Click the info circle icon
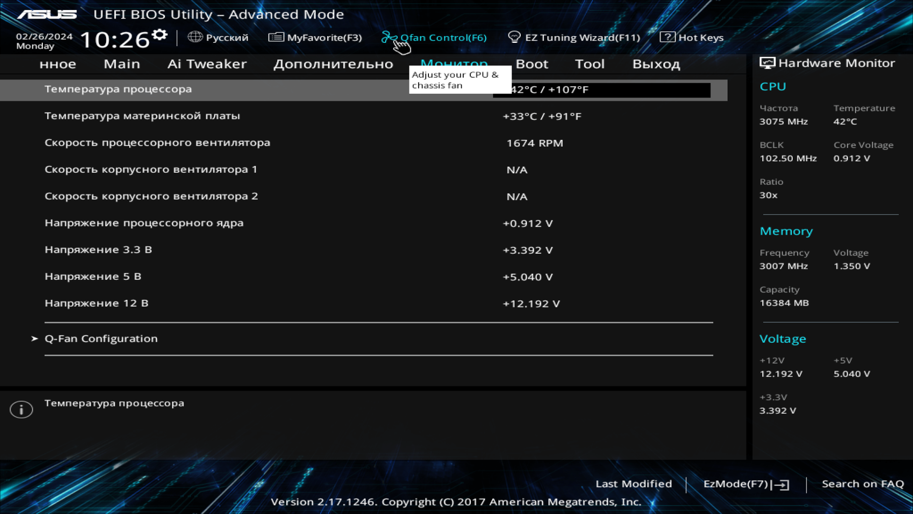 coord(21,409)
